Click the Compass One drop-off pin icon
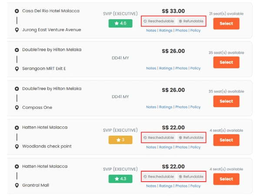 17,108
